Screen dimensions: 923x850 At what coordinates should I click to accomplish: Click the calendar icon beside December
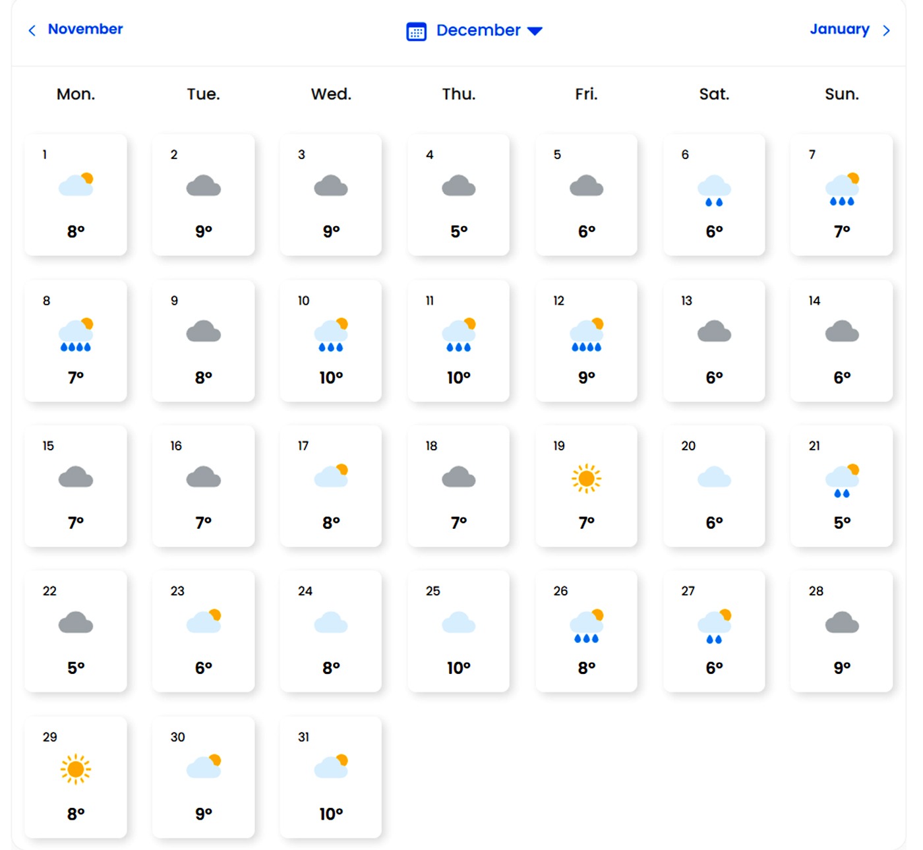[x=416, y=31]
